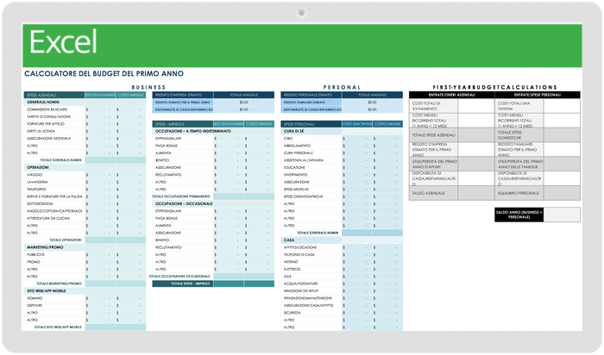Select the 'Ospitare' row label
The image size is (604, 355).
pyautogui.click(x=35, y=306)
